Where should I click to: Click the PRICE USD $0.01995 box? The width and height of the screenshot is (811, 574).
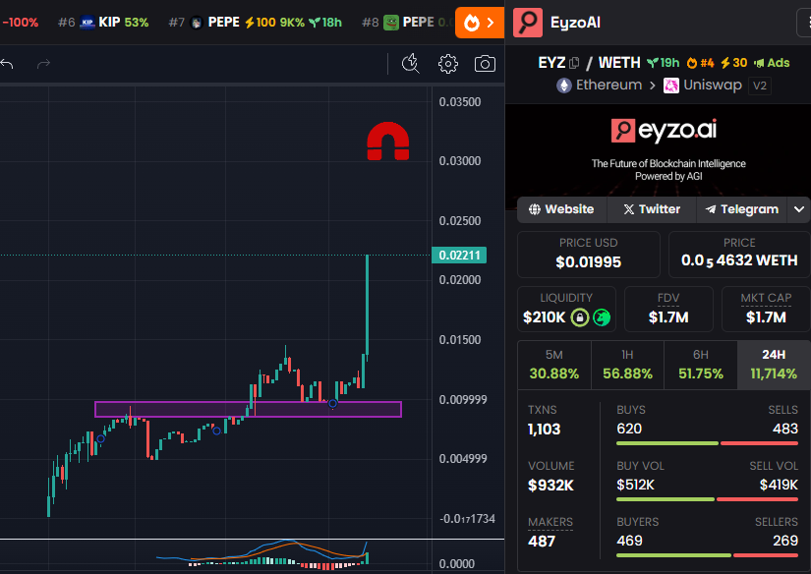[x=589, y=255]
